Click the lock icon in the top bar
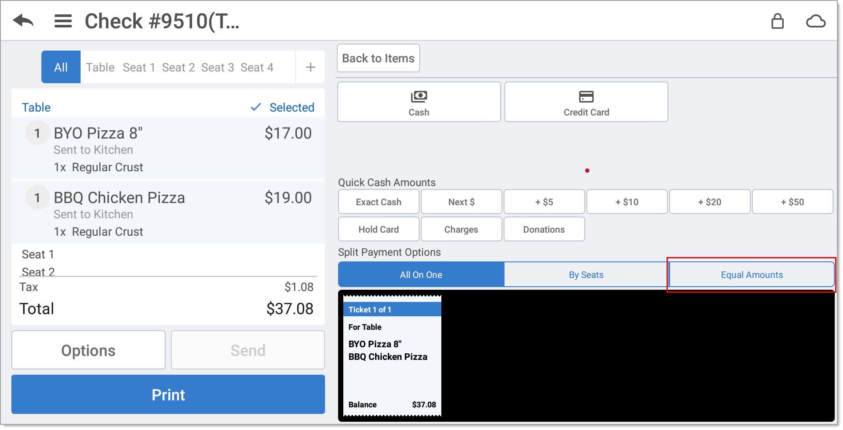 778,20
